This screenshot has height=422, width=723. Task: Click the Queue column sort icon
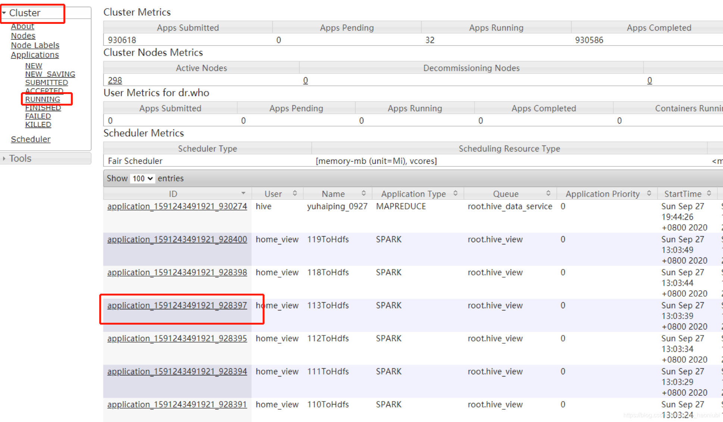click(548, 193)
